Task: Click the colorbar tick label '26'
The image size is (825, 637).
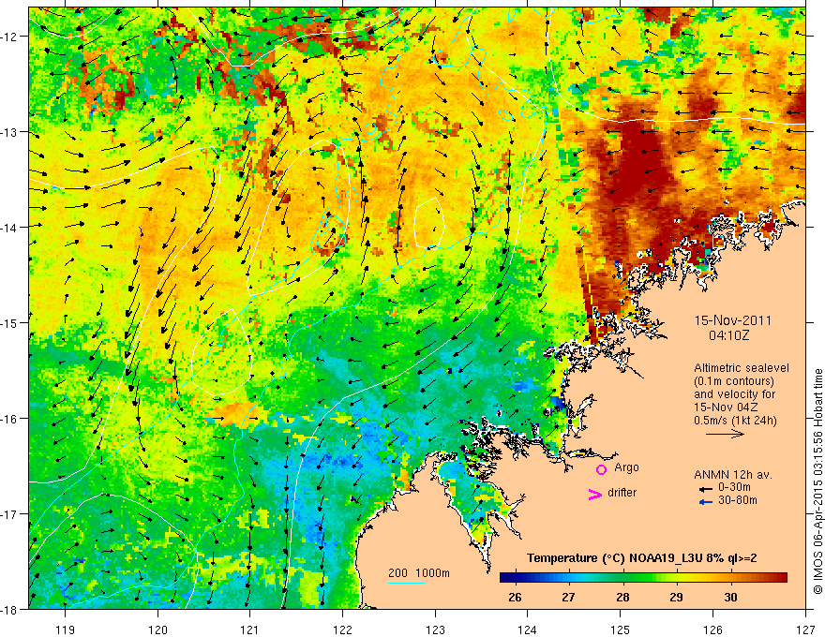Action: coord(515,597)
